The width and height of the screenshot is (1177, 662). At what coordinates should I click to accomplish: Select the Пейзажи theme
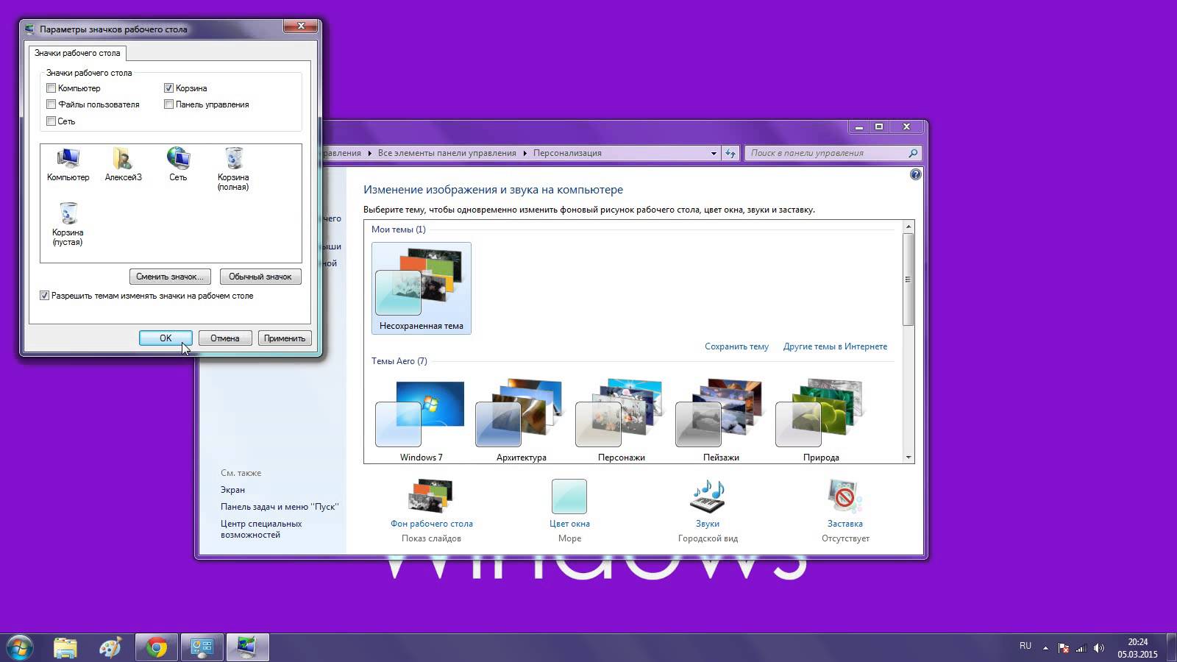point(721,421)
